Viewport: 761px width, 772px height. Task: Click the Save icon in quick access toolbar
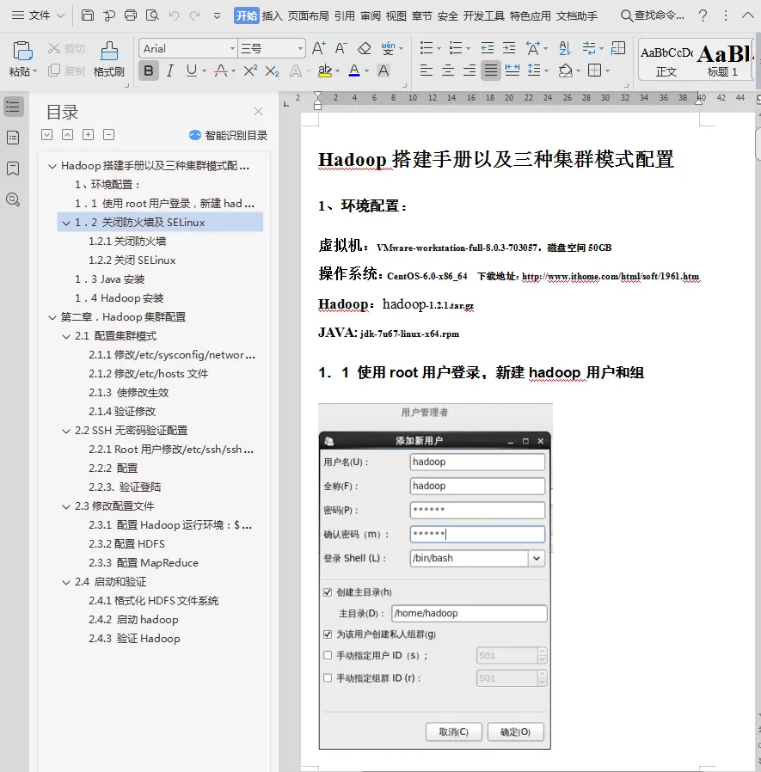click(88, 15)
